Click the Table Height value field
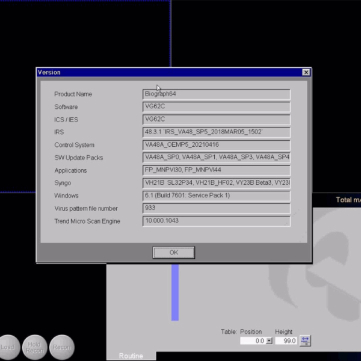 point(286,341)
